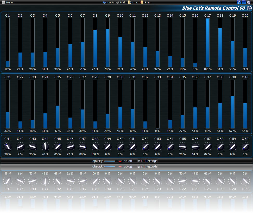Click the C 48 knob
The height and width of the screenshot is (213, 253).
click(x=95, y=147)
